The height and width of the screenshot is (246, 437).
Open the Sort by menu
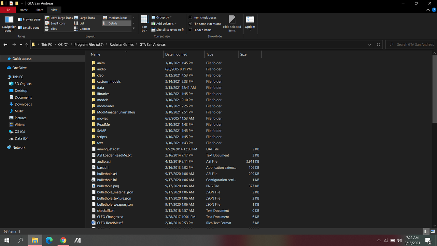[x=144, y=24]
